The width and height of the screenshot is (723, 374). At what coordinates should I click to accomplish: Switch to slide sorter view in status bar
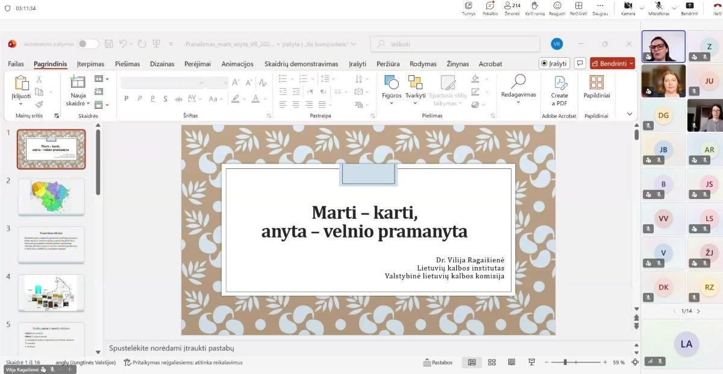pyautogui.click(x=492, y=362)
